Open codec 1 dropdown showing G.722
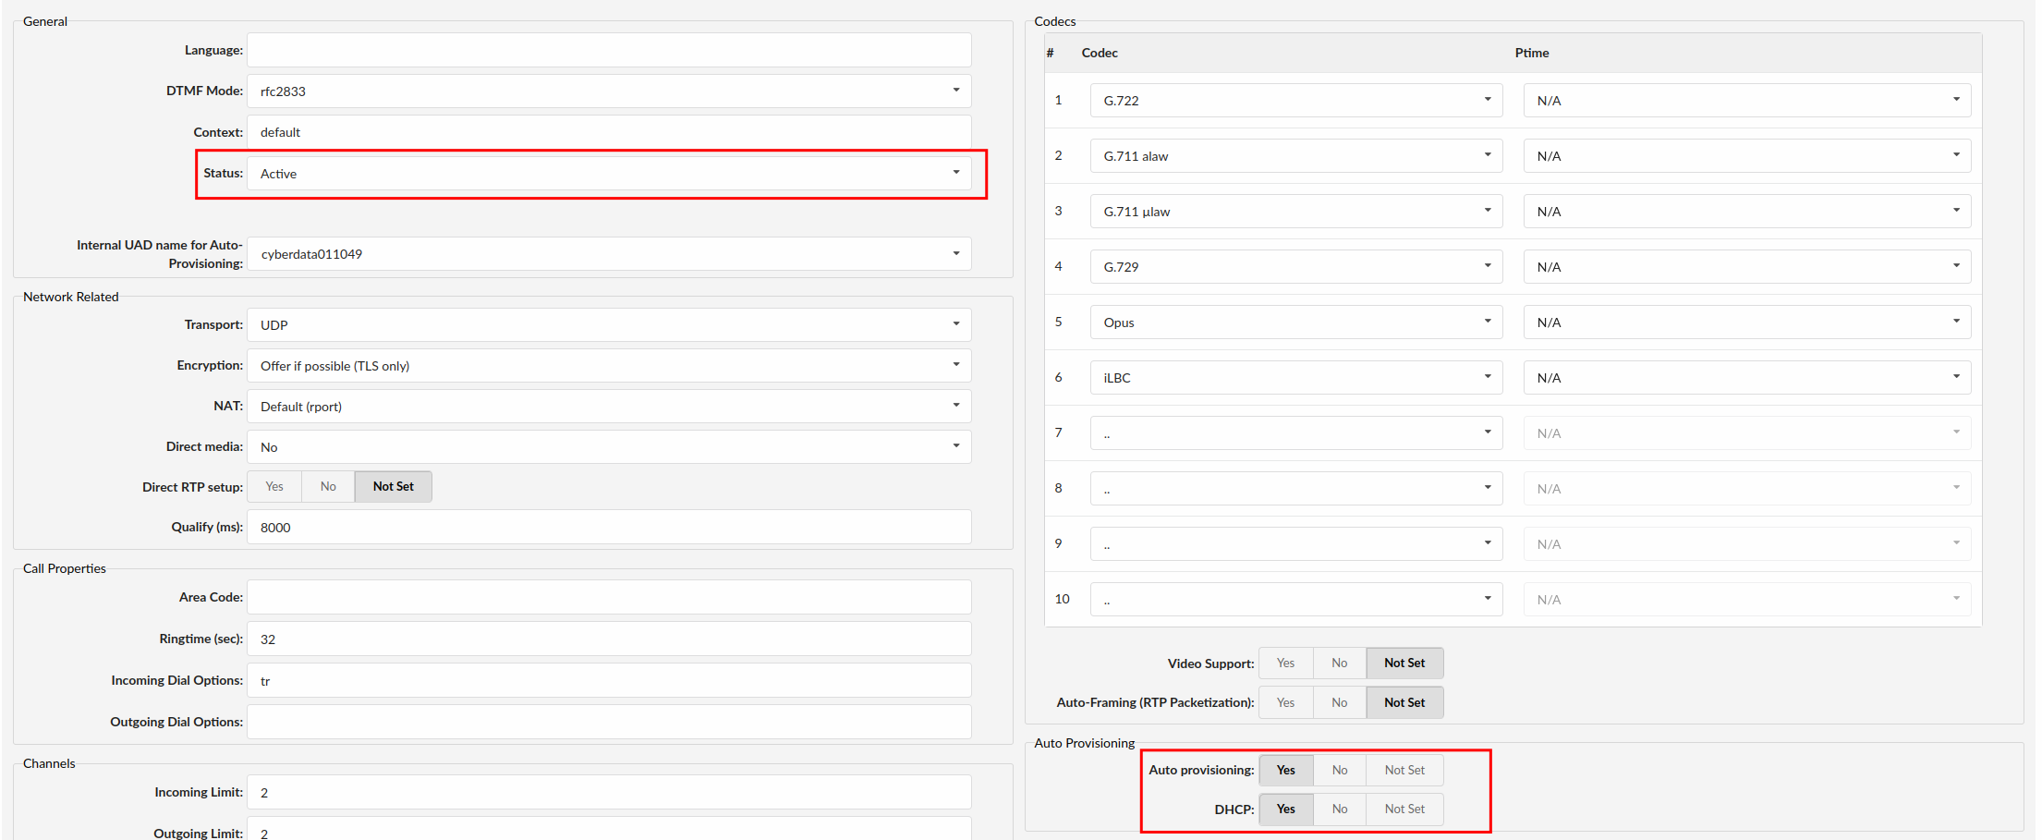The height and width of the screenshot is (840, 2042). tap(1296, 101)
